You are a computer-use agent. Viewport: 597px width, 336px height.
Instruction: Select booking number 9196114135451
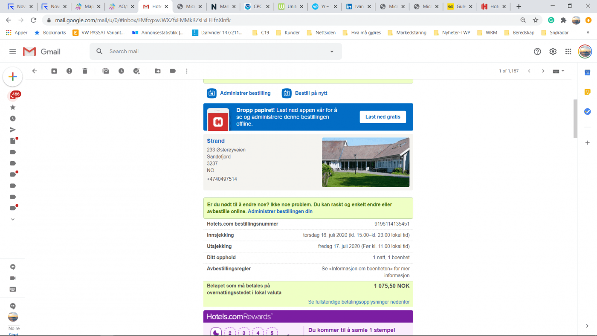tap(392, 224)
